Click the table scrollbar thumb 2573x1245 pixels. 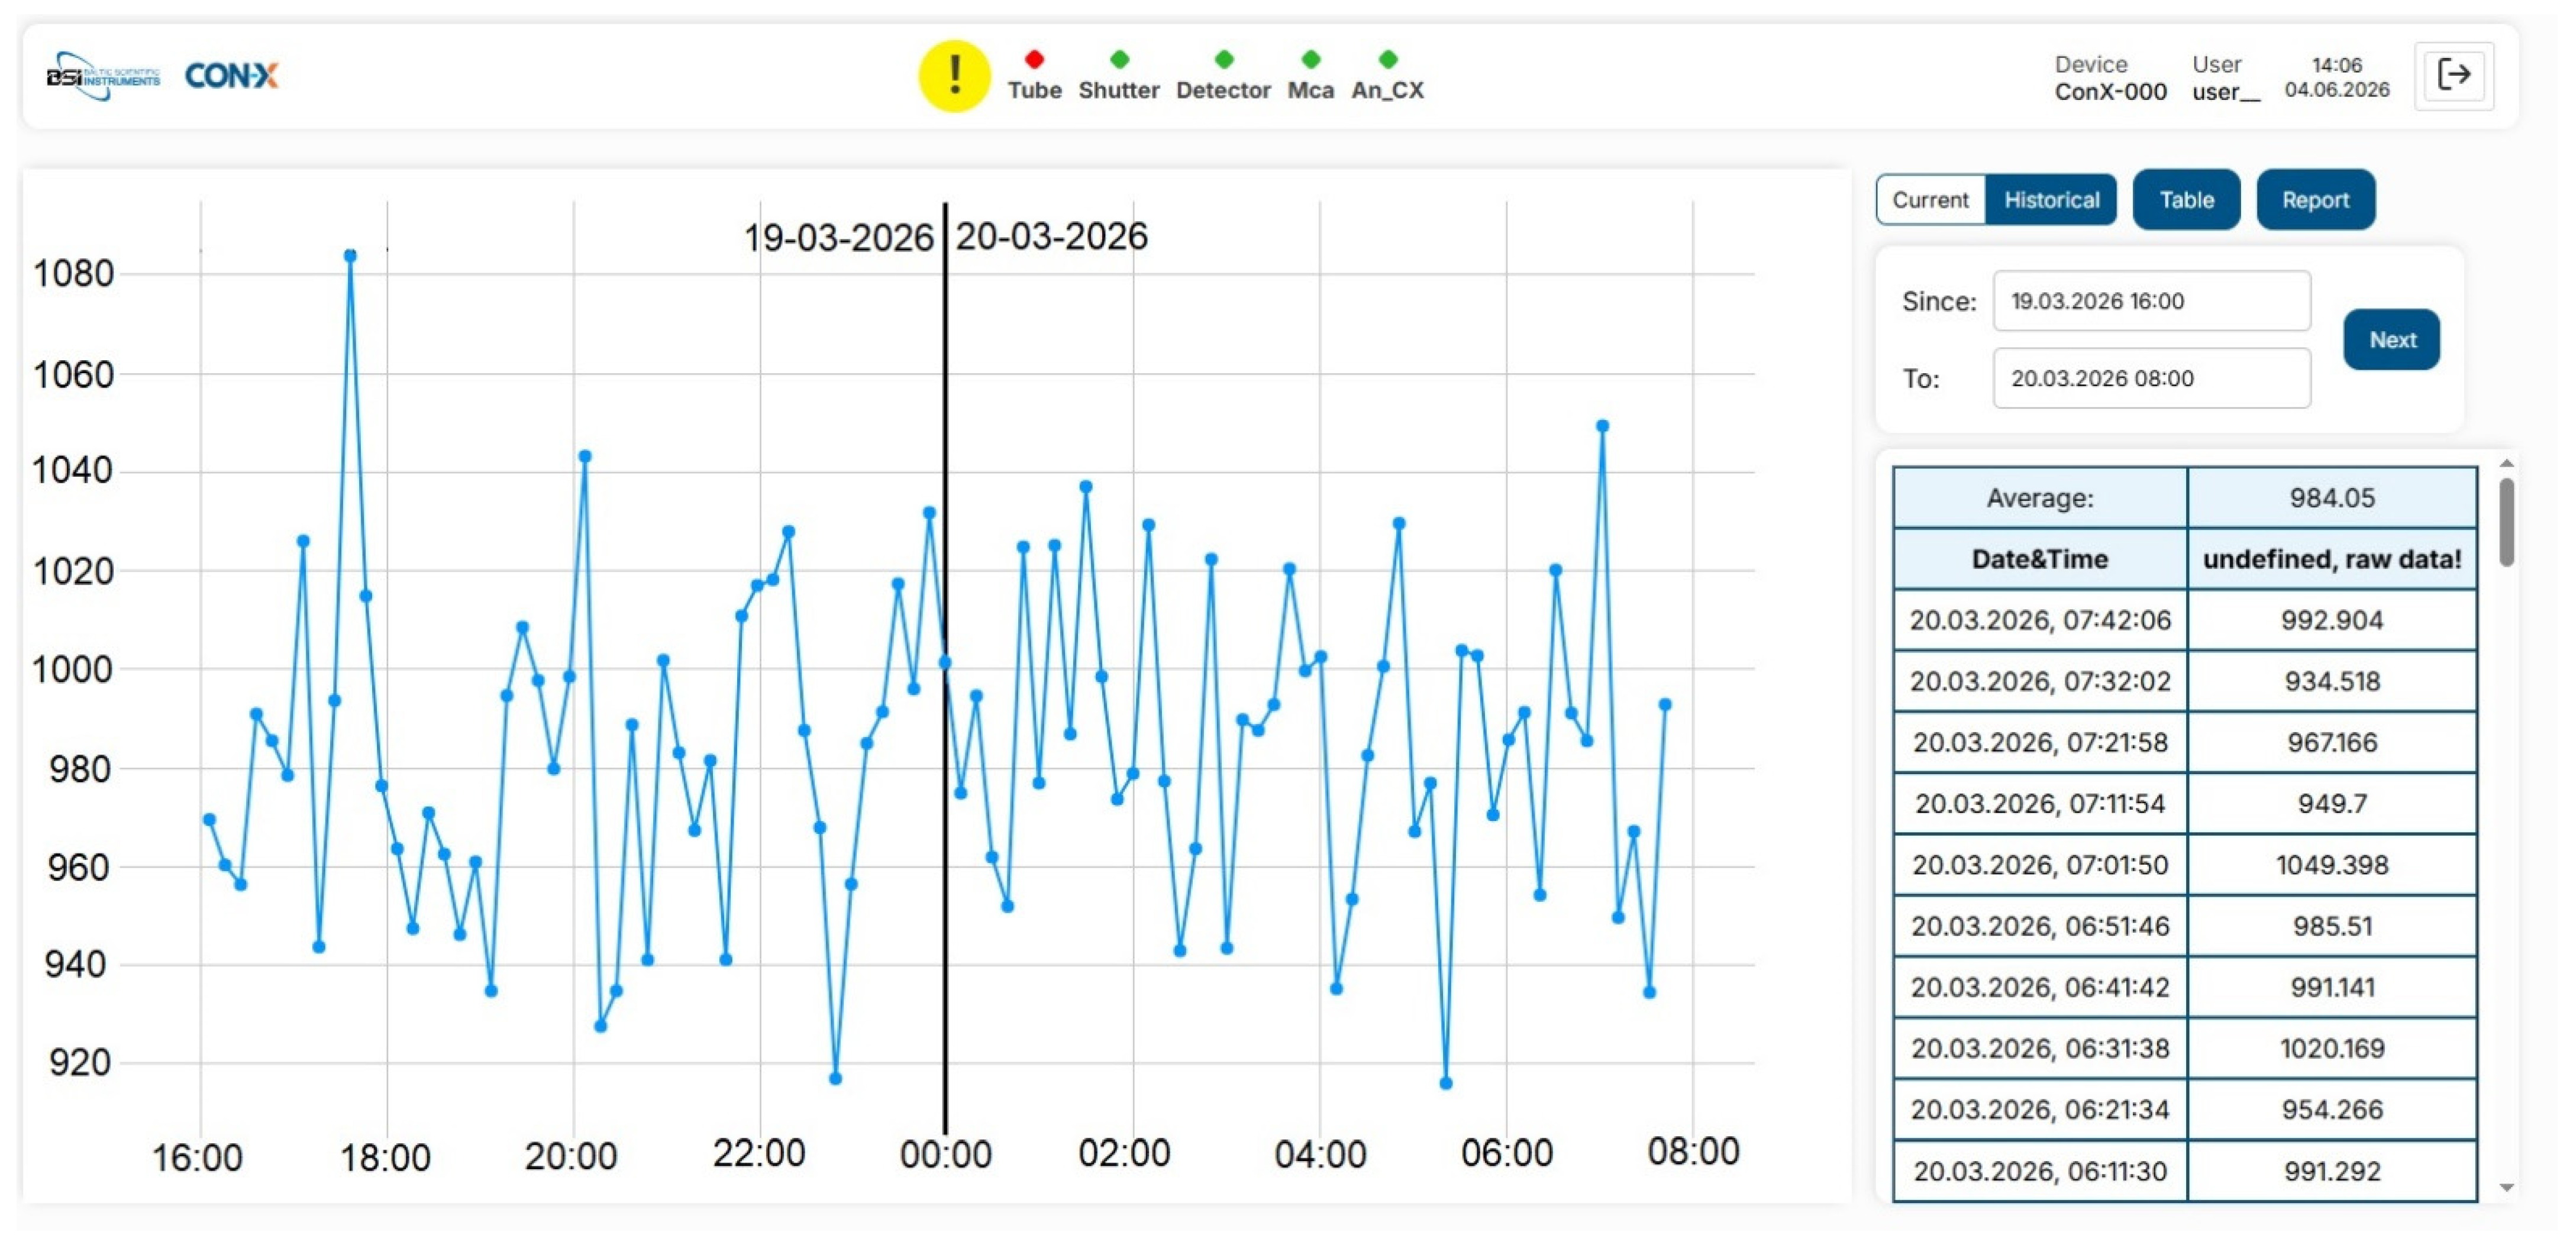[x=2506, y=522]
